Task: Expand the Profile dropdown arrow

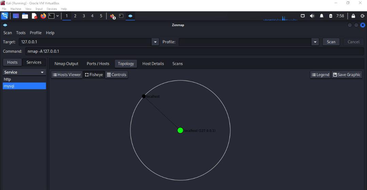Action: point(315,42)
